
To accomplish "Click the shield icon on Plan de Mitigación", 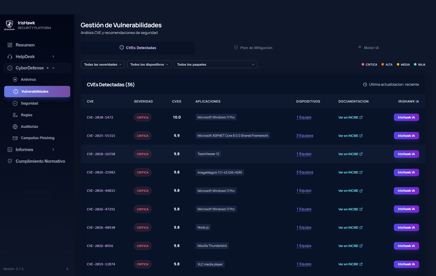I will click(236, 47).
